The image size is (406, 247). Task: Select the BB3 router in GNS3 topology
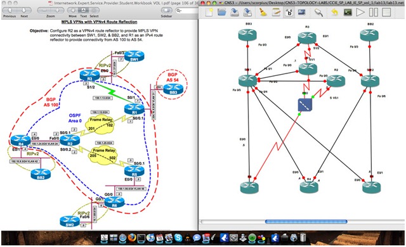(x=247, y=35)
